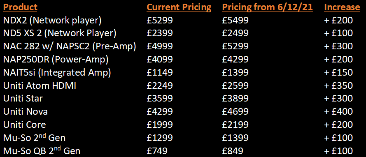Click the Product column header
The image size is (366, 157).
pos(20,7)
